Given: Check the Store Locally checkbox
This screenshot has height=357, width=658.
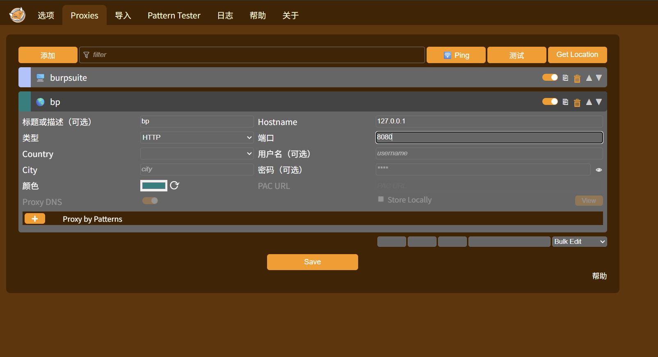Looking at the screenshot, I should tap(381, 199).
